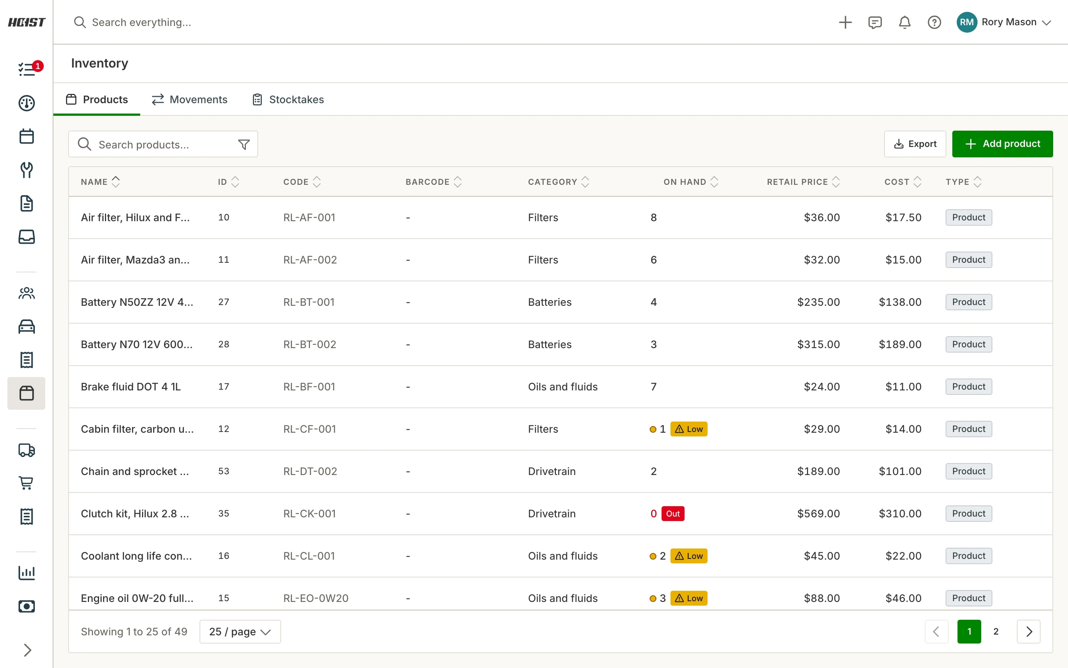The height and width of the screenshot is (668, 1068).
Task: Open the vehicles car icon
Action: tap(26, 327)
